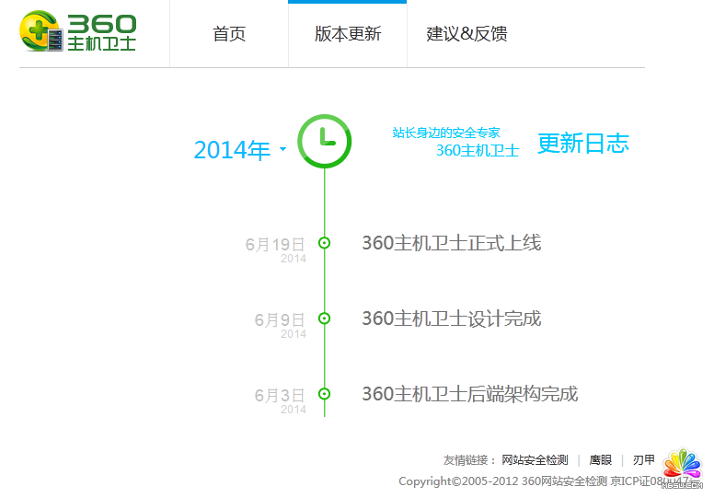
Task: Click the 360主机卫士正式上线 entry
Action: click(x=451, y=243)
